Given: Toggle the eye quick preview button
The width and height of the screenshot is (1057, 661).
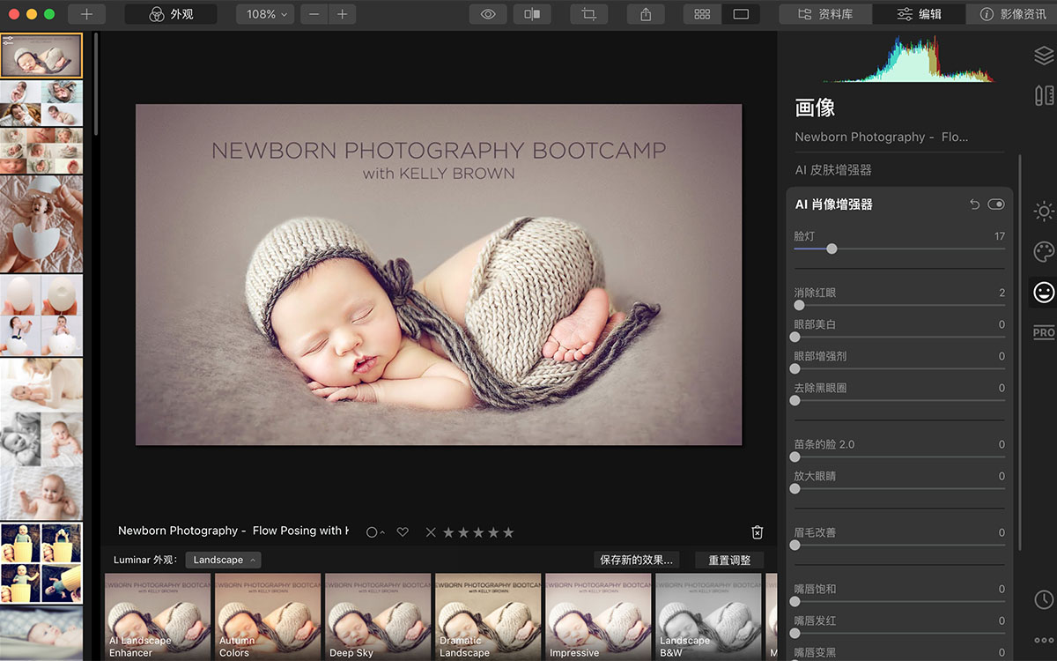Looking at the screenshot, I should (x=488, y=14).
